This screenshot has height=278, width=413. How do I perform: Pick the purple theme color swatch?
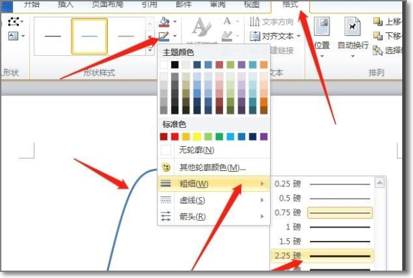pos(241,65)
